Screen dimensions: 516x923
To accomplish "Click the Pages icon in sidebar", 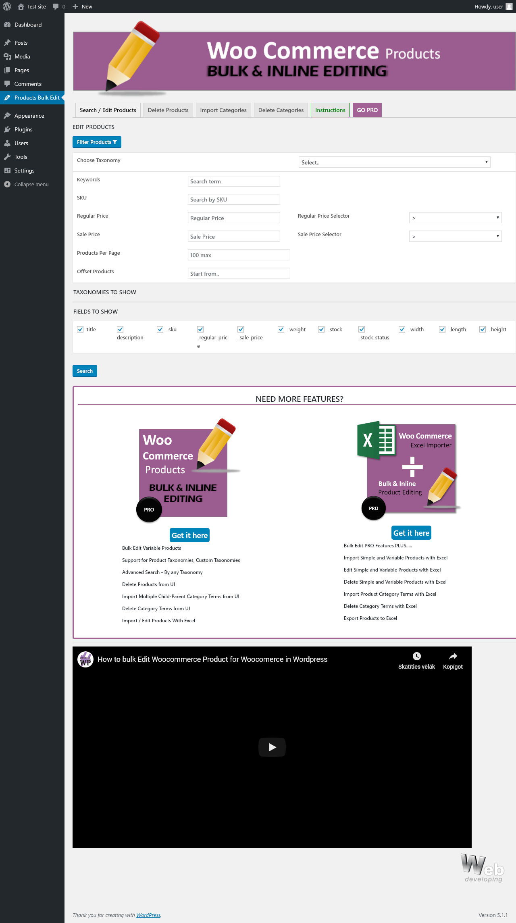I will tap(7, 70).
